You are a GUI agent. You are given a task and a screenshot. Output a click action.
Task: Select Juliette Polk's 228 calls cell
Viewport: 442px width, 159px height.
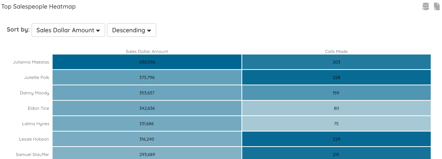[x=336, y=77]
